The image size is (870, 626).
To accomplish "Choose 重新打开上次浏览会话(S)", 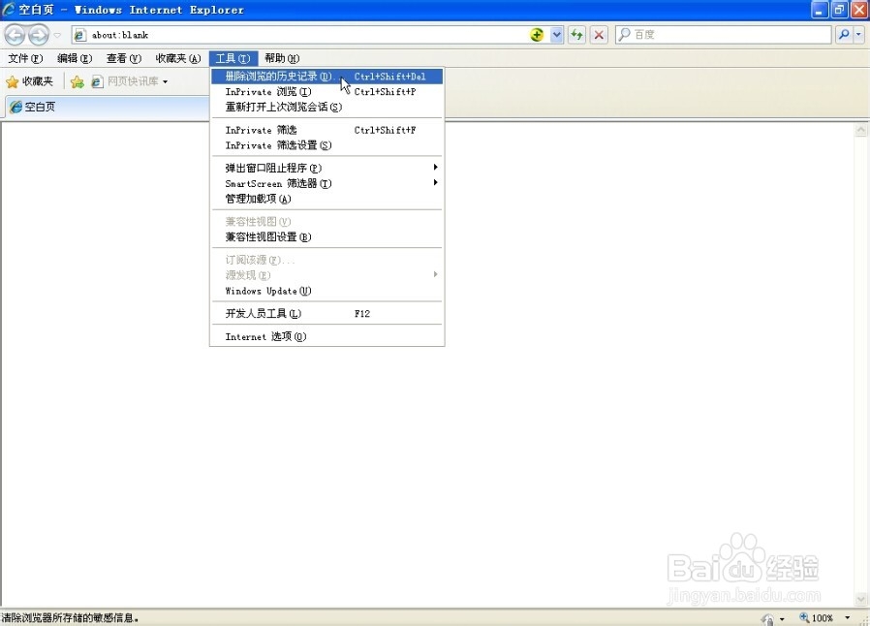I will [326, 108].
